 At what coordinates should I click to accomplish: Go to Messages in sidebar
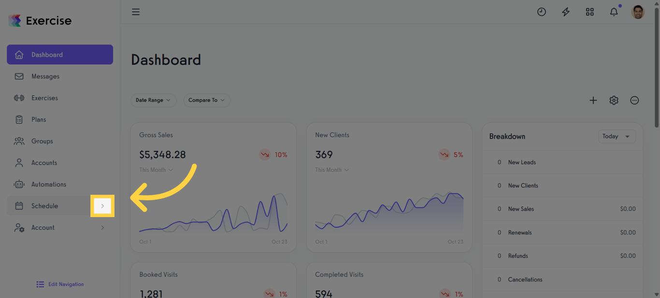(x=45, y=76)
